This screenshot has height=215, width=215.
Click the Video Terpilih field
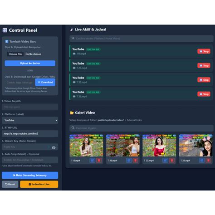pos(30,107)
